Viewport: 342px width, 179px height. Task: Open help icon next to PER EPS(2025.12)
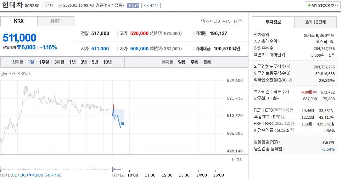tap(292, 110)
